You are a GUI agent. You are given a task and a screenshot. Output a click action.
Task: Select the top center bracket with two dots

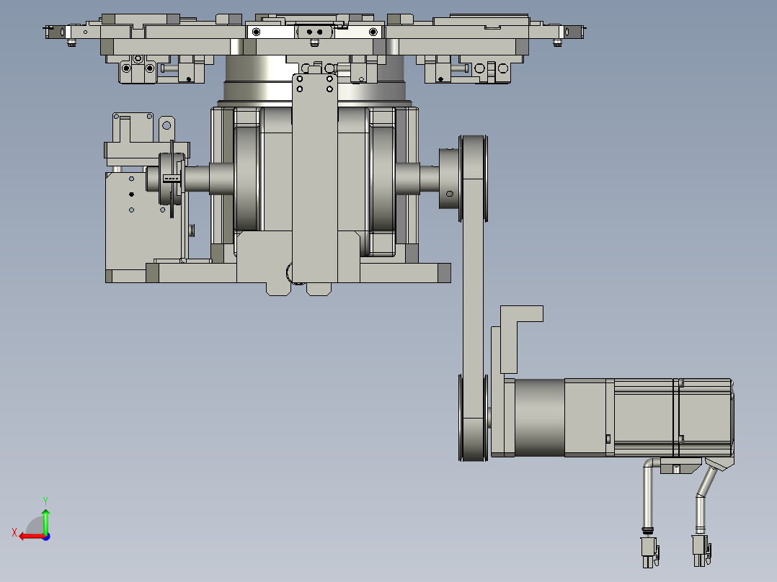315,32
